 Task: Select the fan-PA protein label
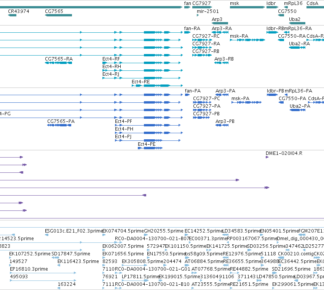coord(193,91)
